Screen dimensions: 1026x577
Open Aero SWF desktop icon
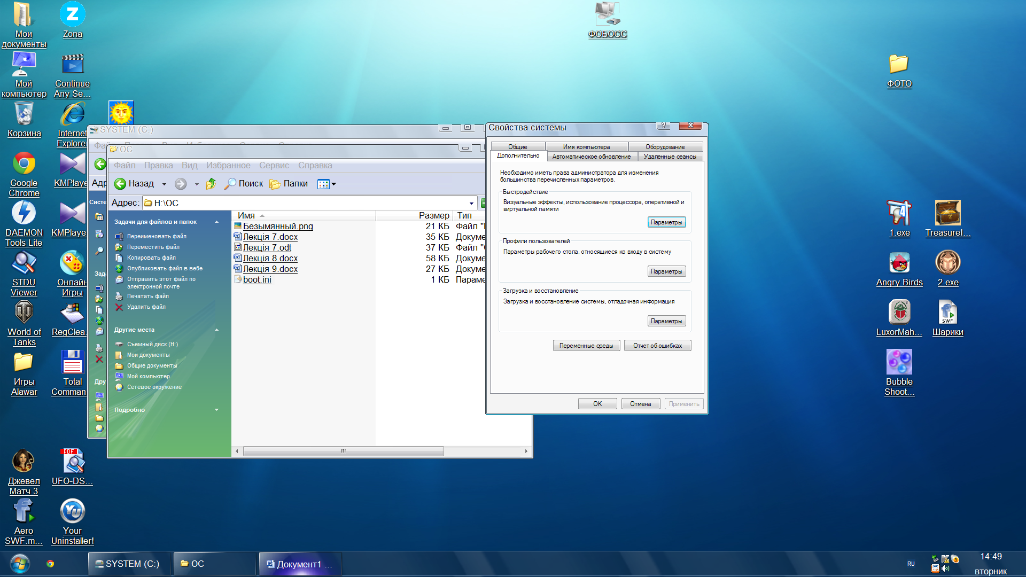click(24, 522)
